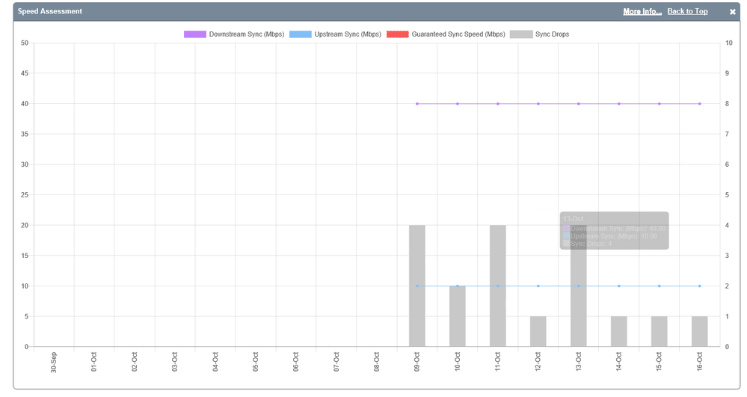Toggle the Upstream Sync blue legend swatch
The height and width of the screenshot is (397, 747).
pos(300,34)
